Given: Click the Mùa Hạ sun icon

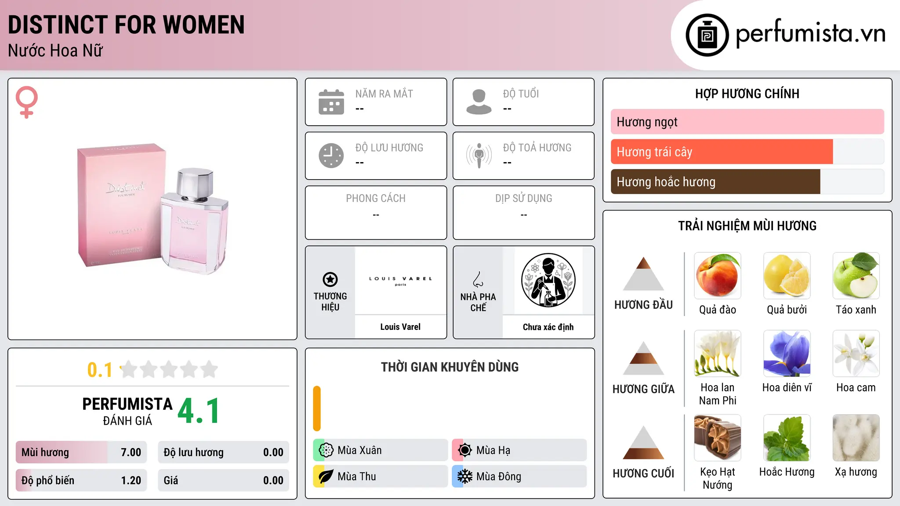Looking at the screenshot, I should (x=465, y=450).
